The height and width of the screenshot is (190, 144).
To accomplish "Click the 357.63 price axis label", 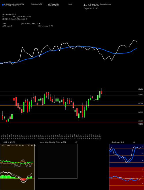I will [x=140, y=103].
